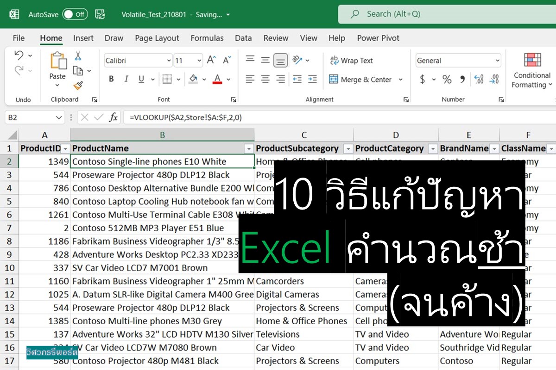Toggle Bold formatting
The image size is (556, 370).
(111, 79)
